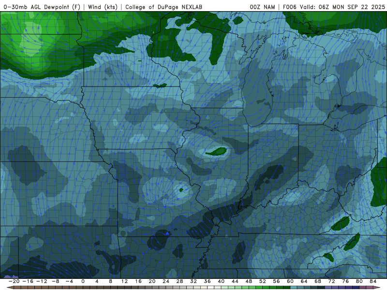387x290 pixels.
Task: Click the 0 value on the color scale
Action: coord(83,281)
